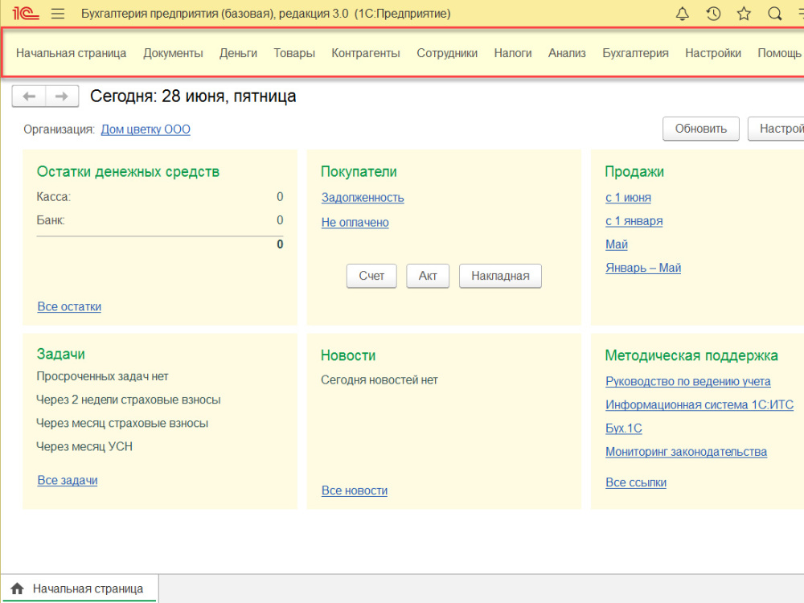The image size is (804, 603).
Task: Open the history clock icon
Action: click(x=713, y=14)
